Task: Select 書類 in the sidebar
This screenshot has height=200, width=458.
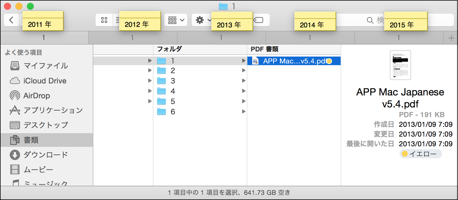Action: (x=47, y=140)
